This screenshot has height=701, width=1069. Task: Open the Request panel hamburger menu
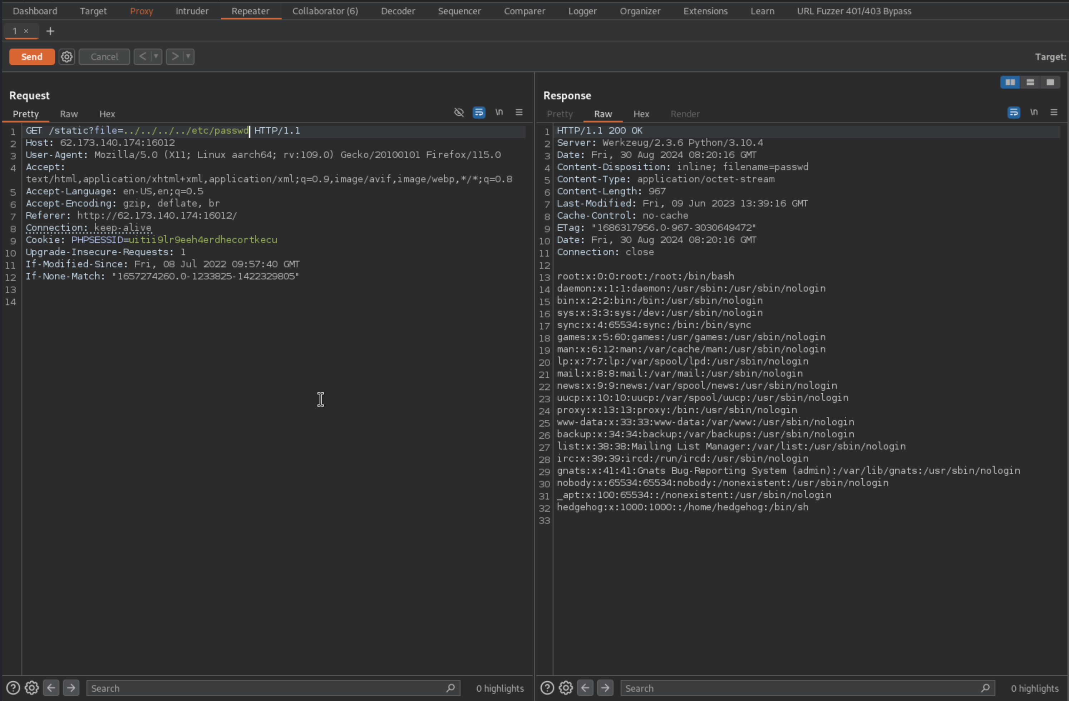pos(519,112)
